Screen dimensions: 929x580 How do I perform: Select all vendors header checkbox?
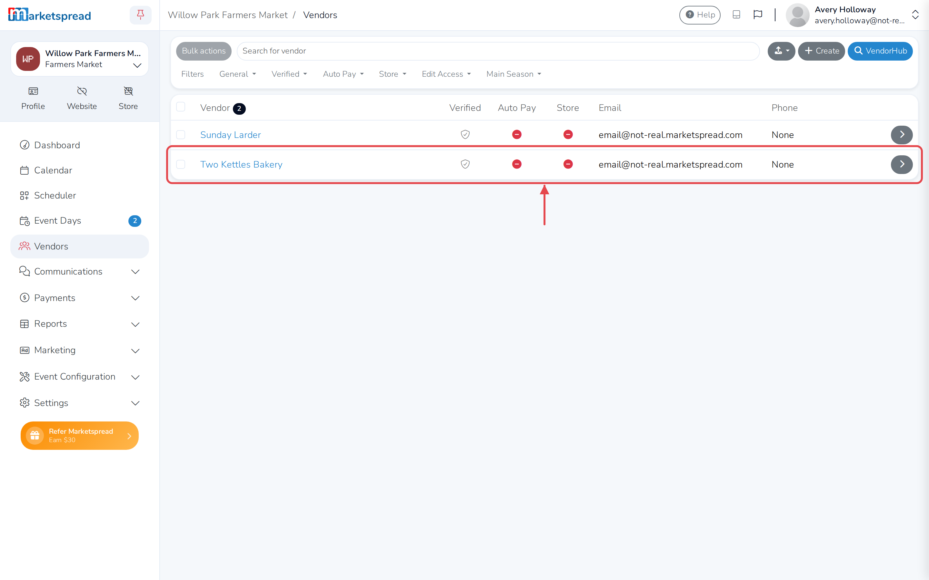click(180, 107)
